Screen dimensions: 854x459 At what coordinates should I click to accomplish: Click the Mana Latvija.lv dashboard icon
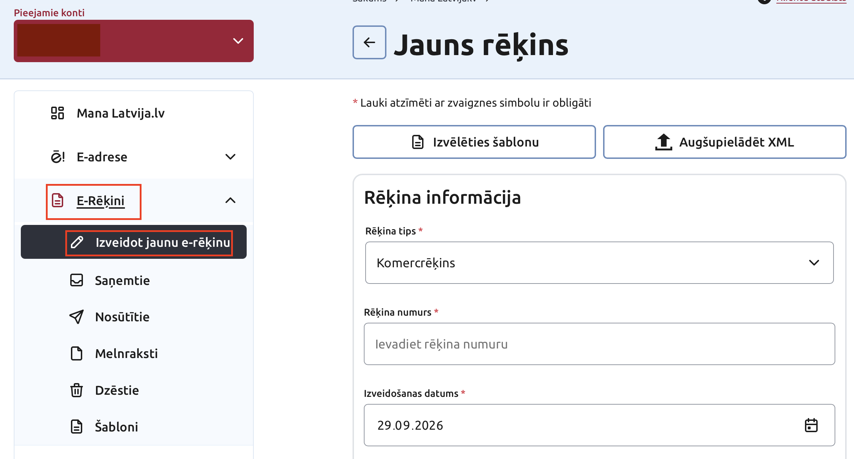click(58, 113)
